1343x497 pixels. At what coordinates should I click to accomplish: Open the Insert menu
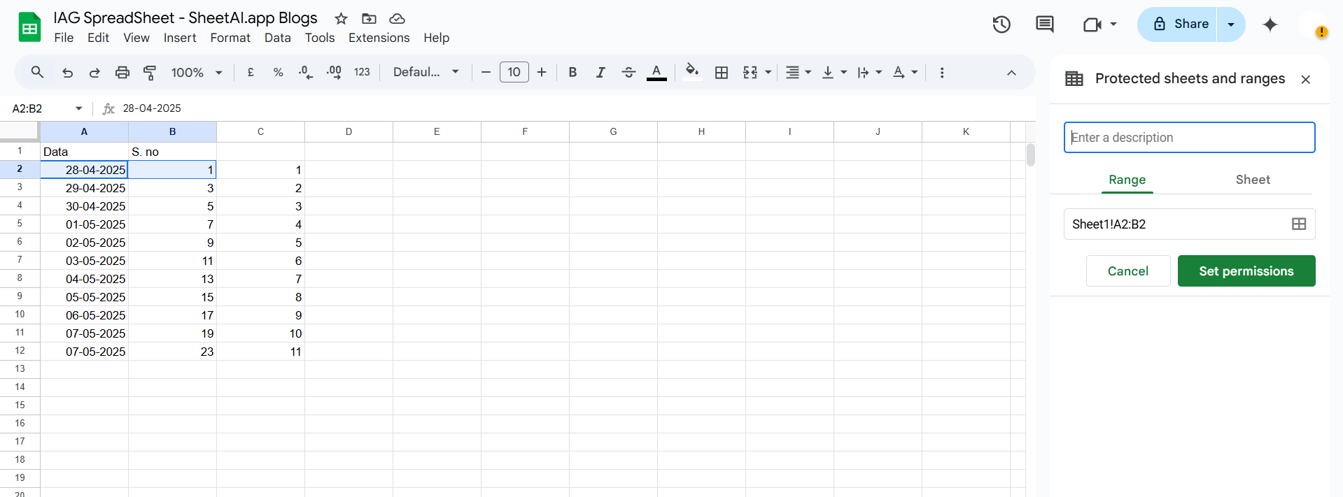point(180,38)
